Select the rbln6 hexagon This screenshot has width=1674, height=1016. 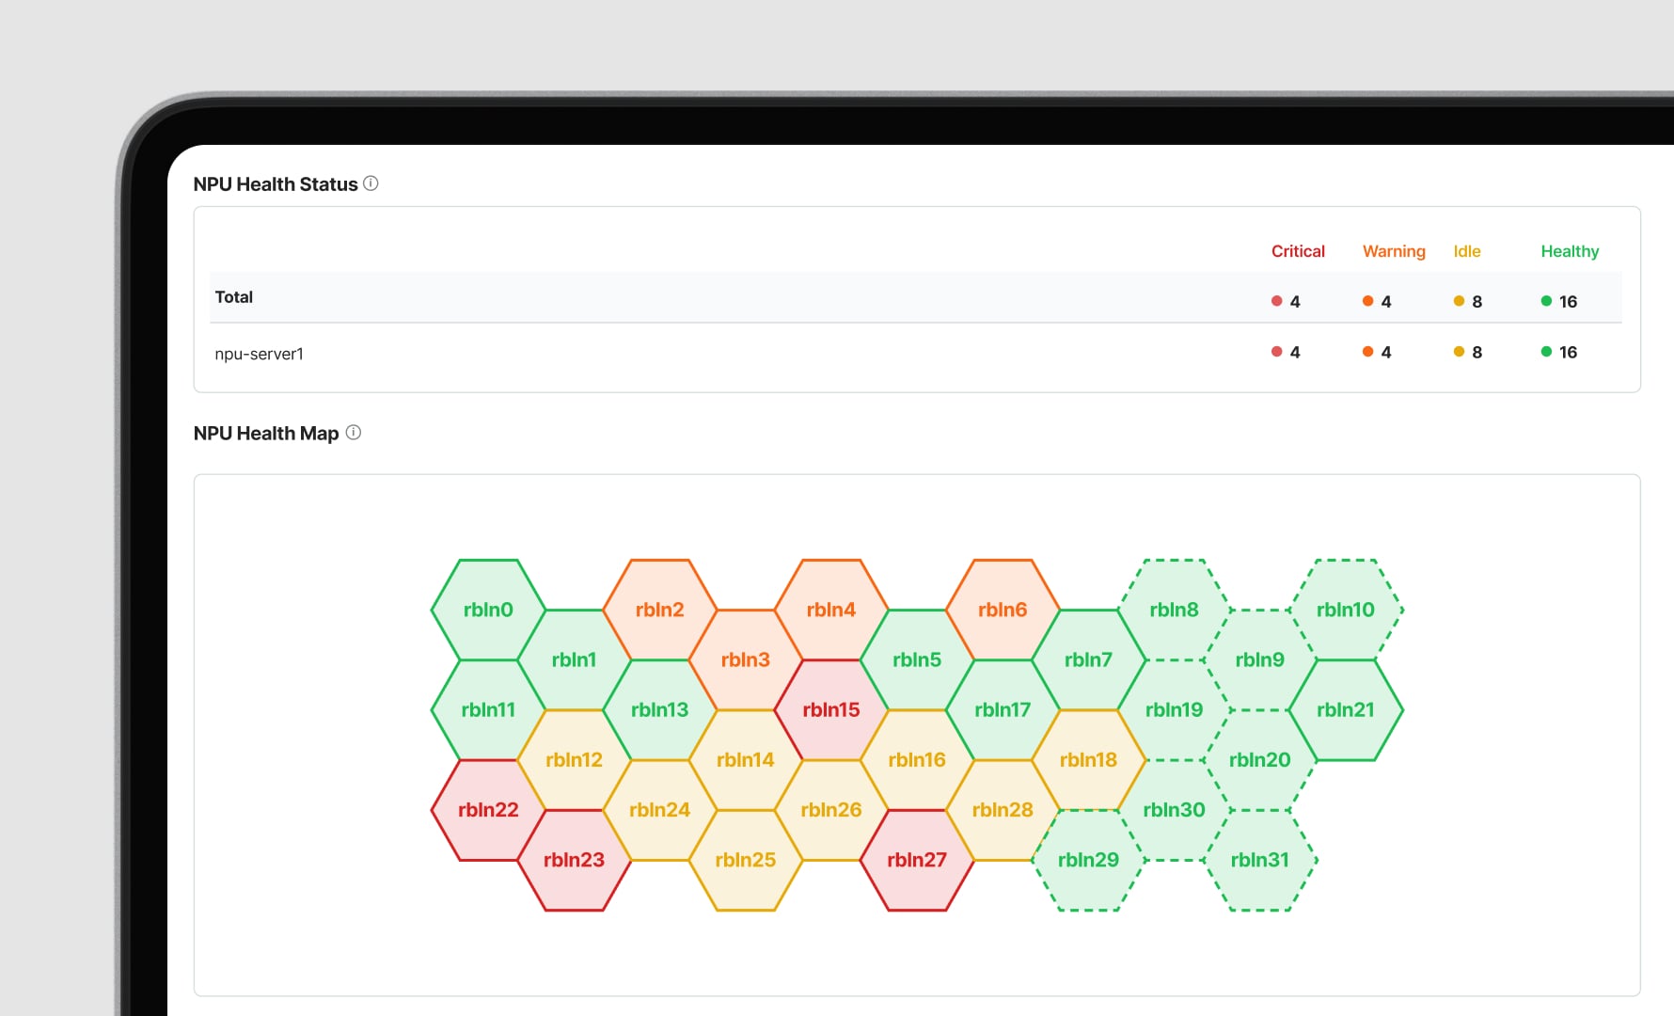pyautogui.click(x=1003, y=610)
